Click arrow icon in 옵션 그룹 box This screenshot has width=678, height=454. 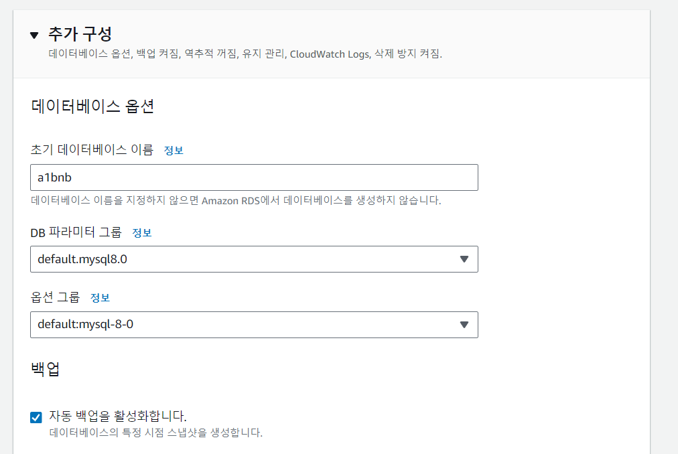coord(464,325)
